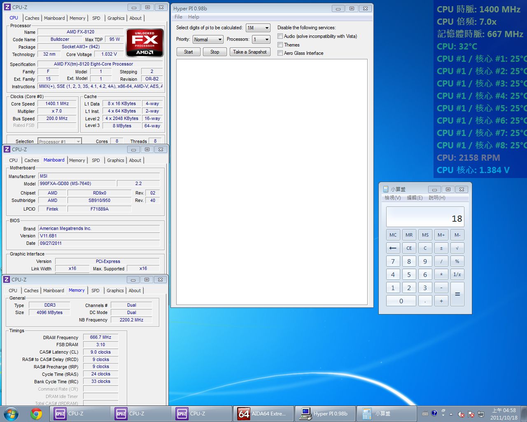527x422 pixels.
Task: Click calculator equals button
Action: pyautogui.click(x=457, y=294)
